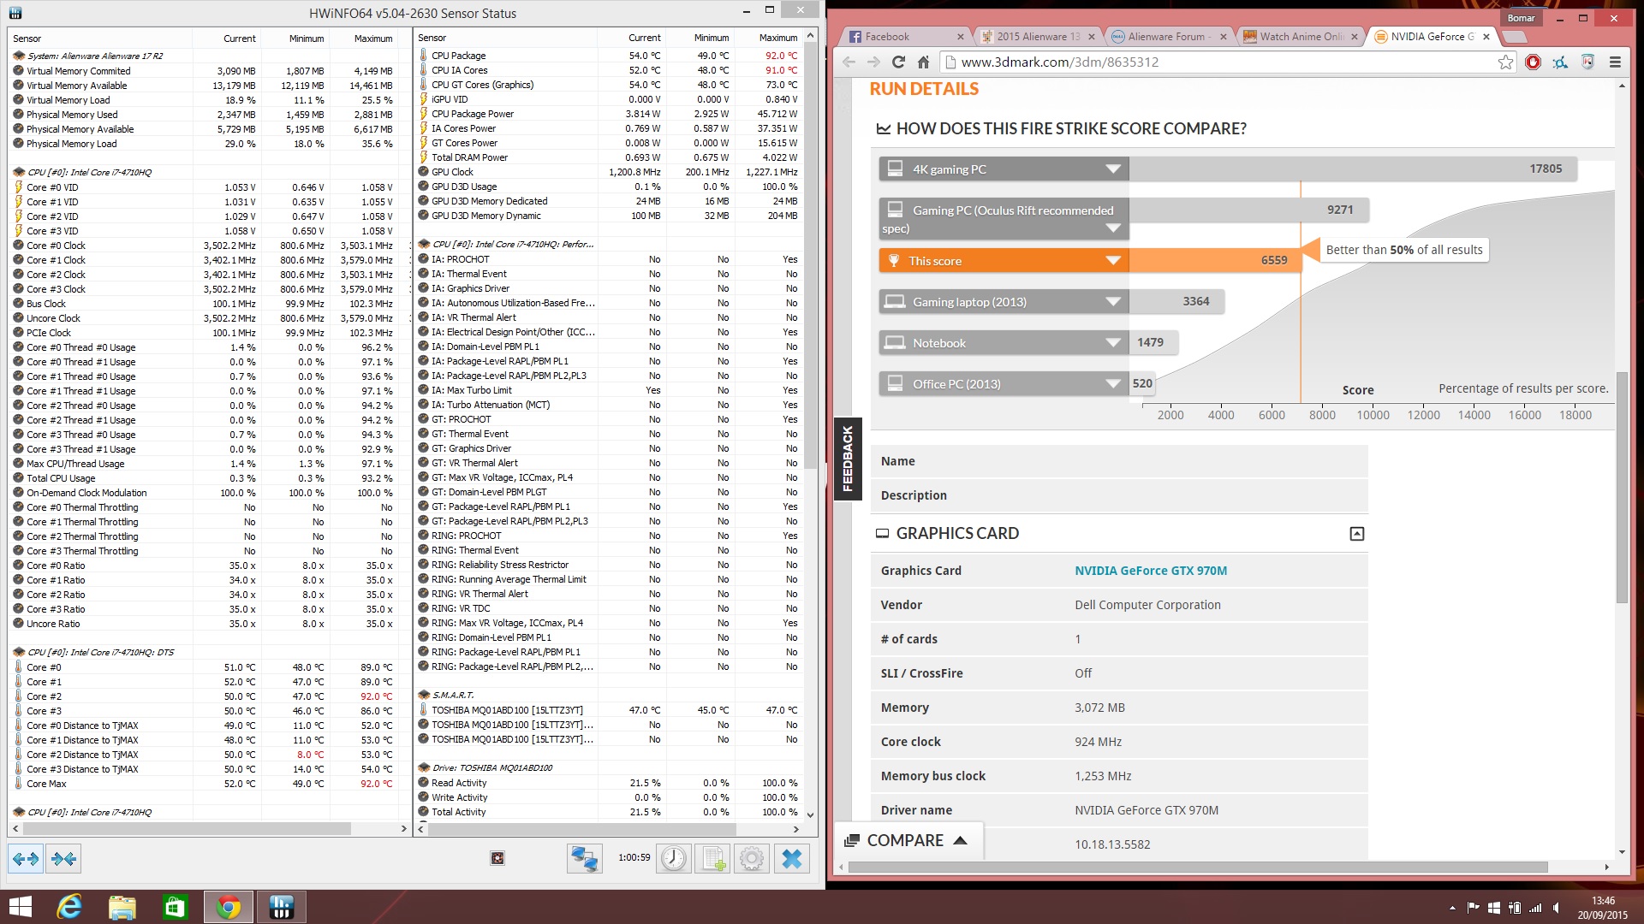
Task: Select Physical Memory Used row
Action: pyautogui.click(x=210, y=115)
